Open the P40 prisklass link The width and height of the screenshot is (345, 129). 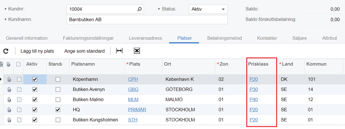pyautogui.click(x=253, y=100)
